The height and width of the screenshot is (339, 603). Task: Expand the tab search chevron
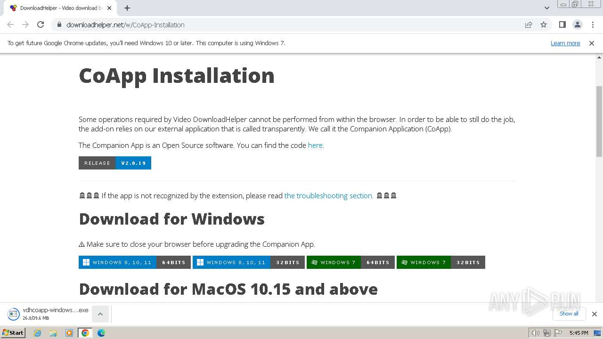tap(546, 8)
